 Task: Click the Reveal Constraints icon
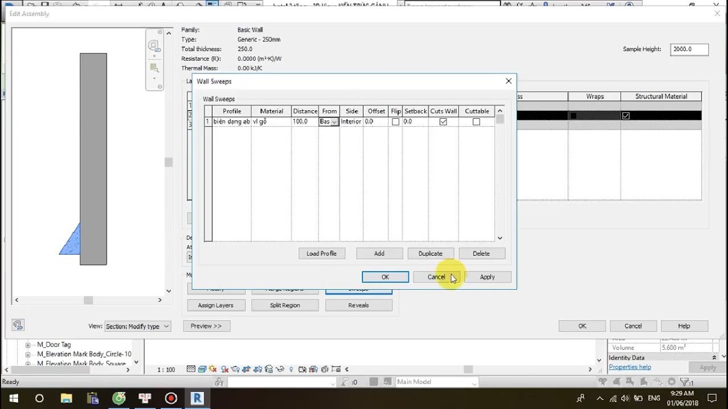336,369
